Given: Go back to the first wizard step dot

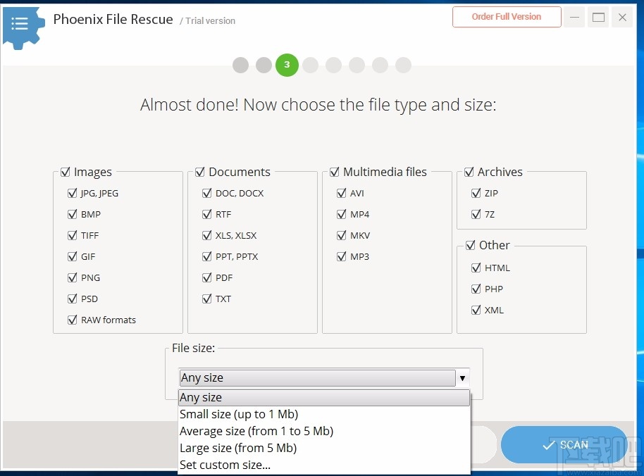Looking at the screenshot, I should [x=241, y=65].
